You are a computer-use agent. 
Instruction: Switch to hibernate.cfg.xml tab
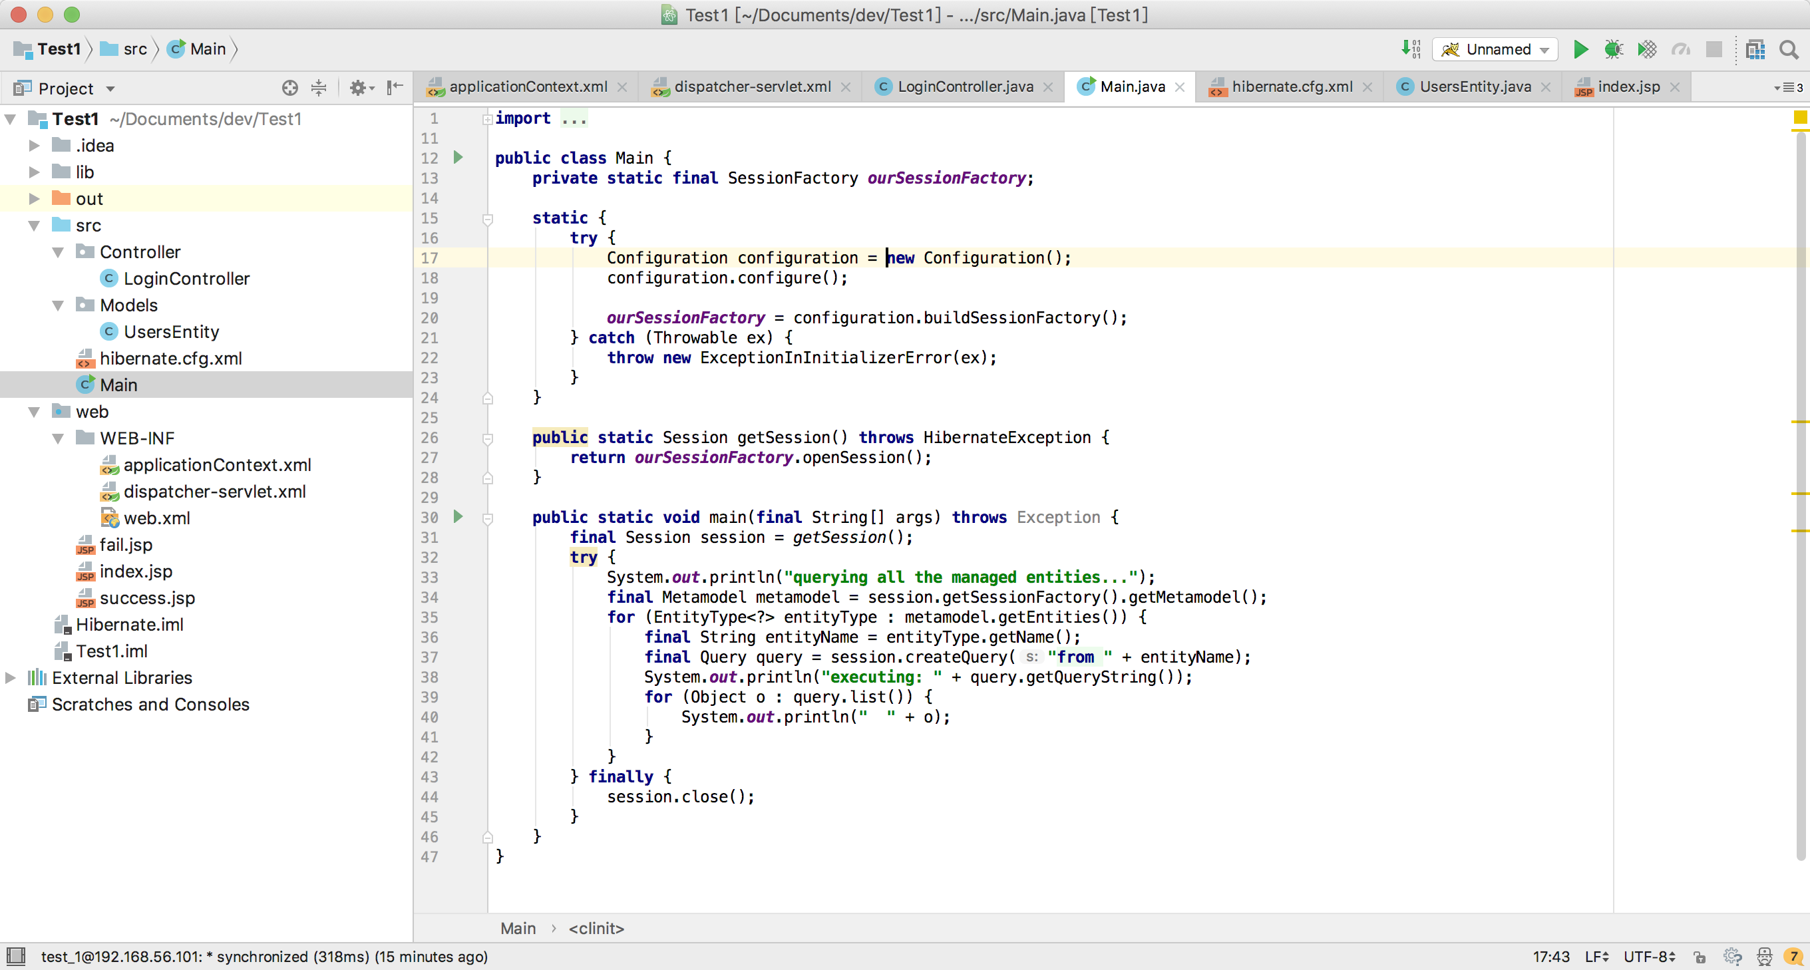click(1291, 86)
